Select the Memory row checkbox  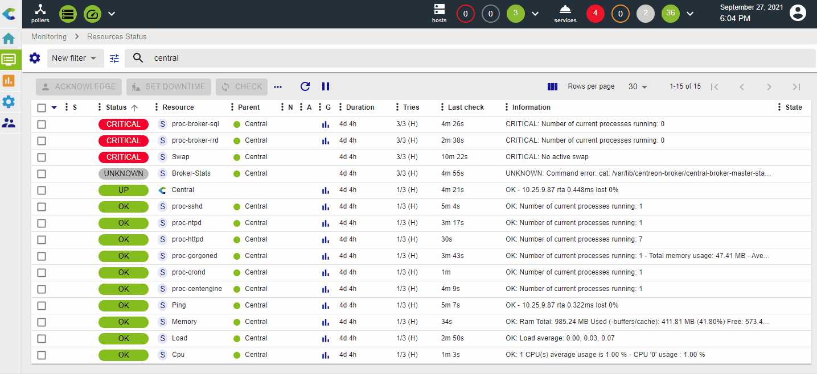point(42,322)
